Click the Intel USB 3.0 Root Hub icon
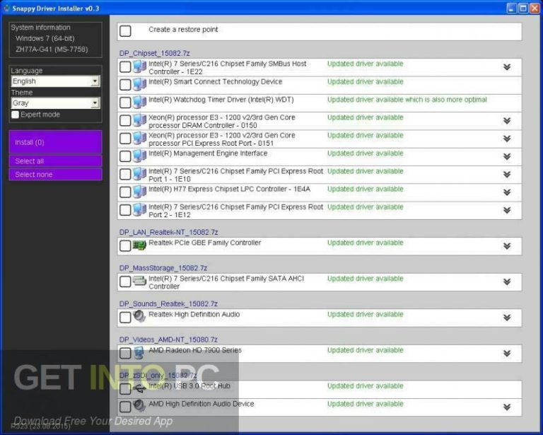 (x=139, y=388)
